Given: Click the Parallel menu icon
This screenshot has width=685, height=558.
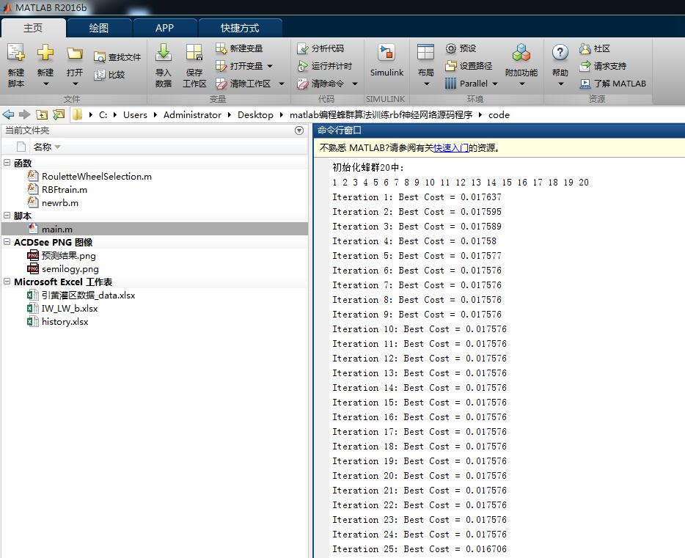Looking at the screenshot, I should [450, 84].
